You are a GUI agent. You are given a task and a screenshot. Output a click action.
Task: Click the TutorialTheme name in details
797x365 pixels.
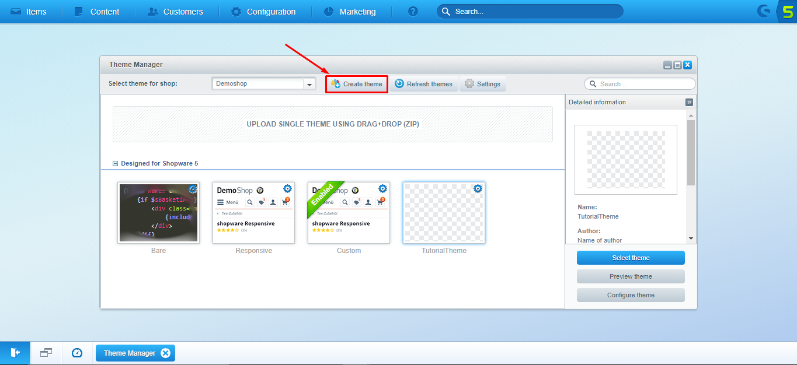598,216
